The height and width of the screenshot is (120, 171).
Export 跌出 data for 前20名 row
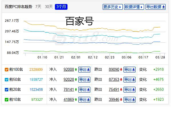[x=130, y=90]
